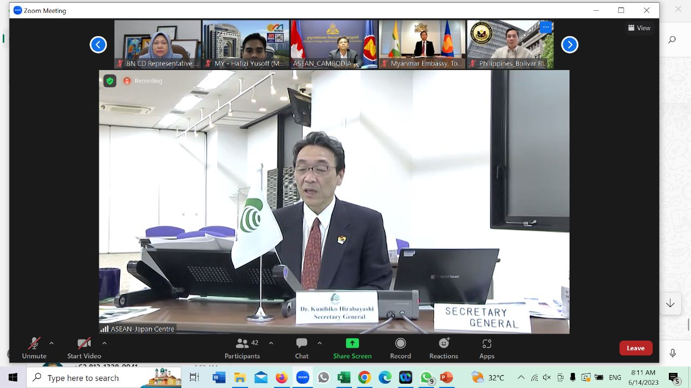Image resolution: width=691 pixels, height=388 pixels.
Task: Click the ENG language indicator
Action: [x=615, y=377]
